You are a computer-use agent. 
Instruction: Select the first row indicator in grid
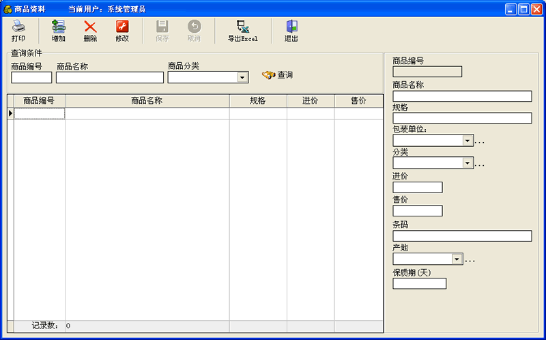(10, 113)
